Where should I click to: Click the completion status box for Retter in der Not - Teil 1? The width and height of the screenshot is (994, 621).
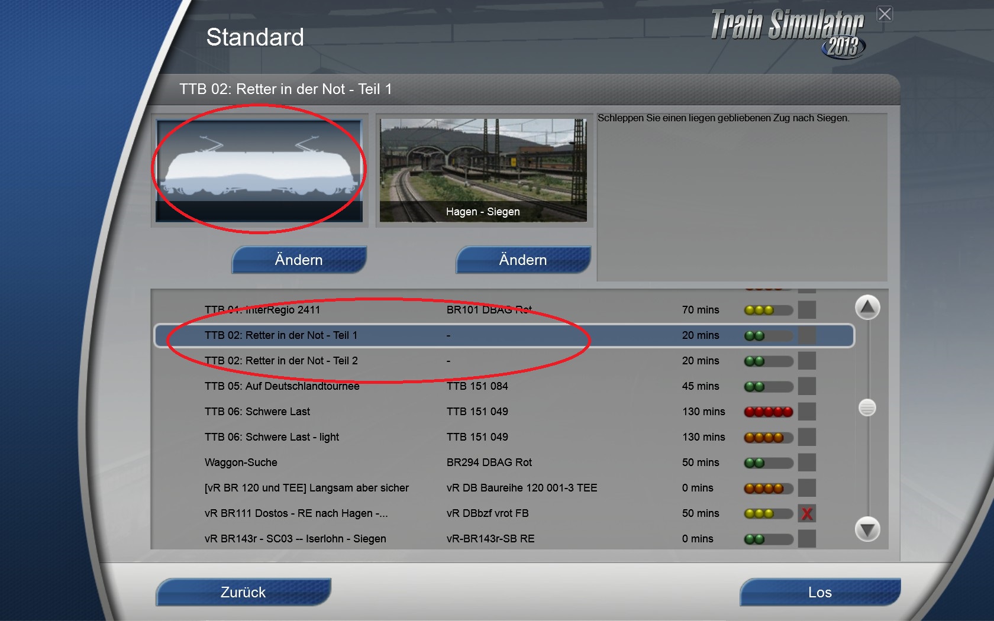[807, 335]
